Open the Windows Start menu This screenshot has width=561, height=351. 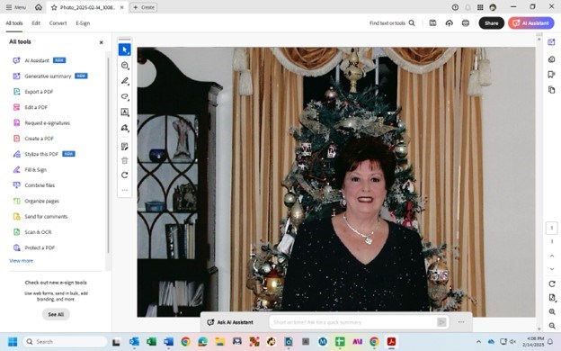[13, 342]
